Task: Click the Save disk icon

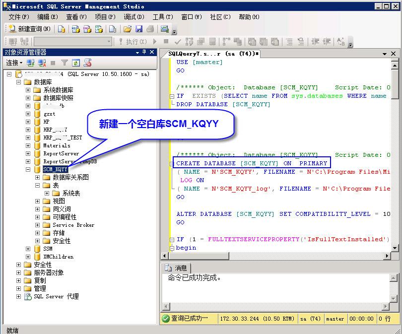Action: (x=139, y=29)
